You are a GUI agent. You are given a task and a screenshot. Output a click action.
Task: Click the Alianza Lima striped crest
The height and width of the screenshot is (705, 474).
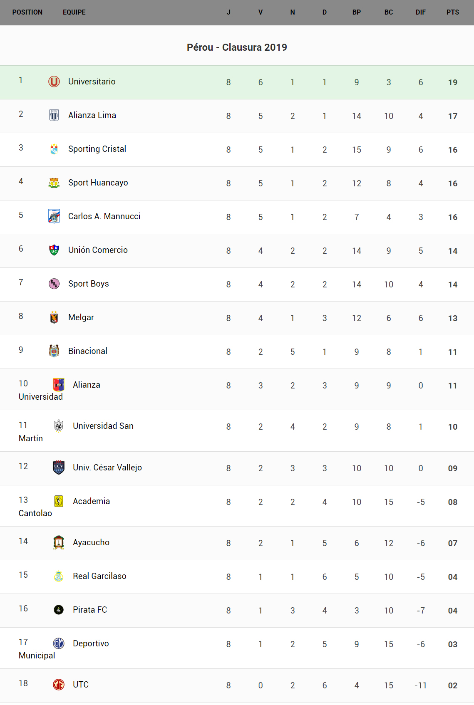click(x=54, y=115)
